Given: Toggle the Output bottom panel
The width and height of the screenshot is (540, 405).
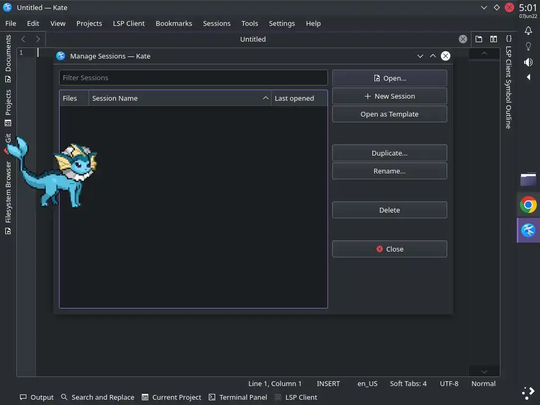Looking at the screenshot, I should (x=36, y=397).
